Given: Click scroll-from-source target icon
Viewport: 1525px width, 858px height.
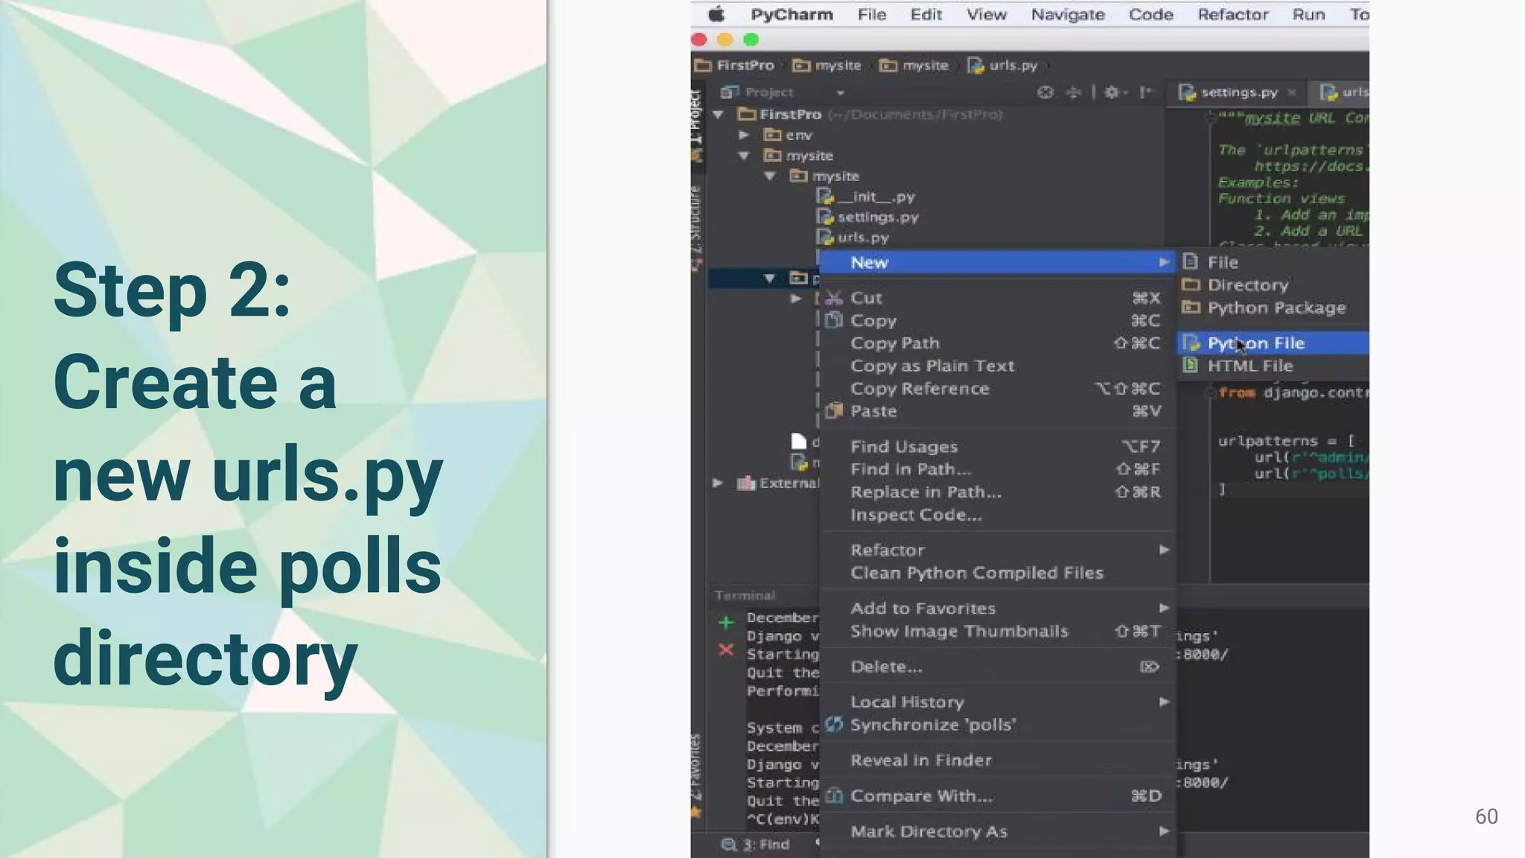Looking at the screenshot, I should click(x=1045, y=92).
